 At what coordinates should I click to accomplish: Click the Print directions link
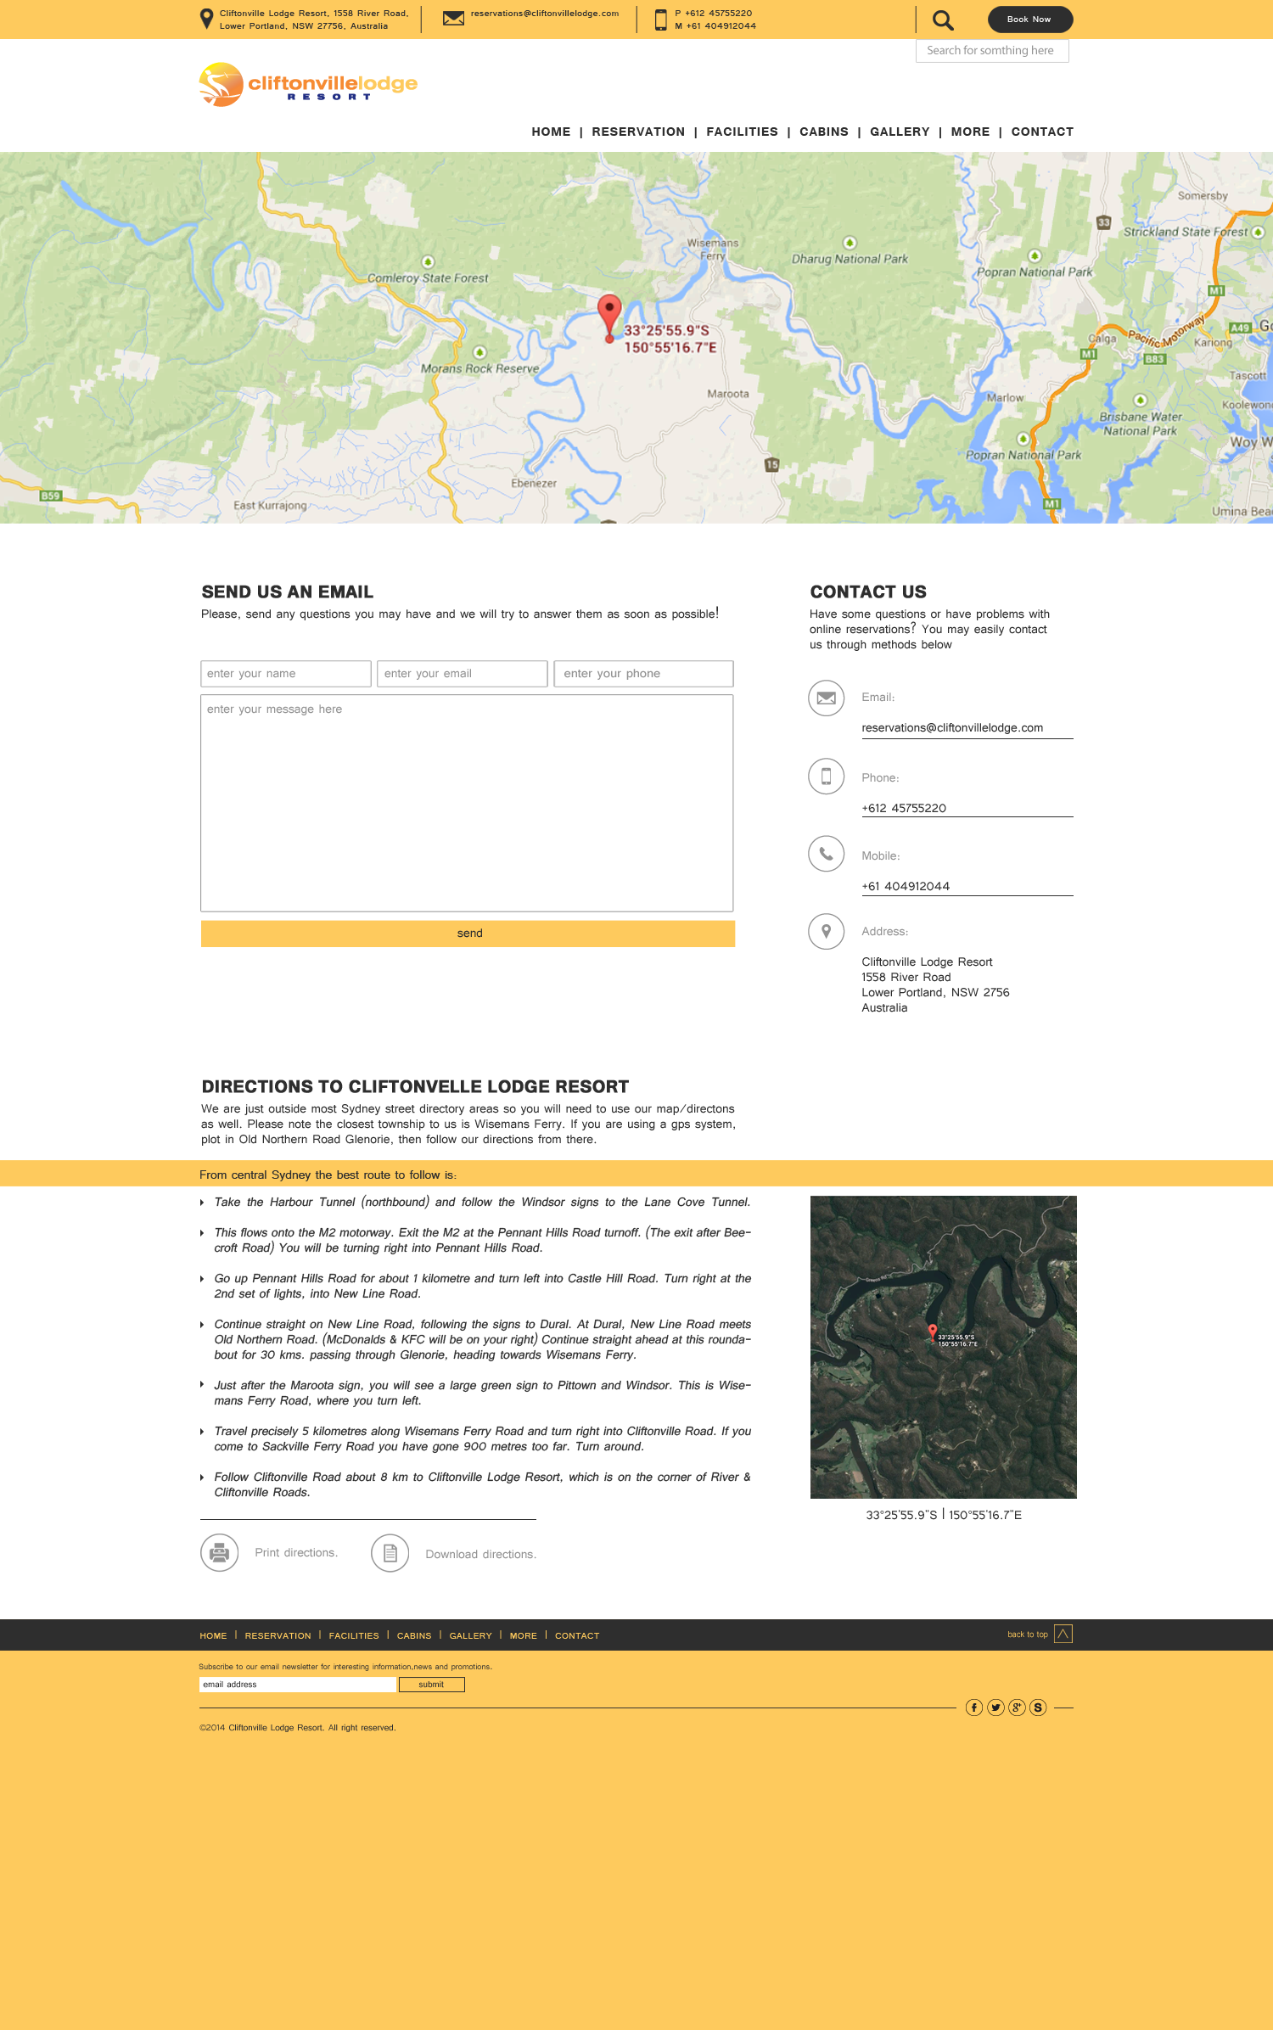tap(296, 1553)
